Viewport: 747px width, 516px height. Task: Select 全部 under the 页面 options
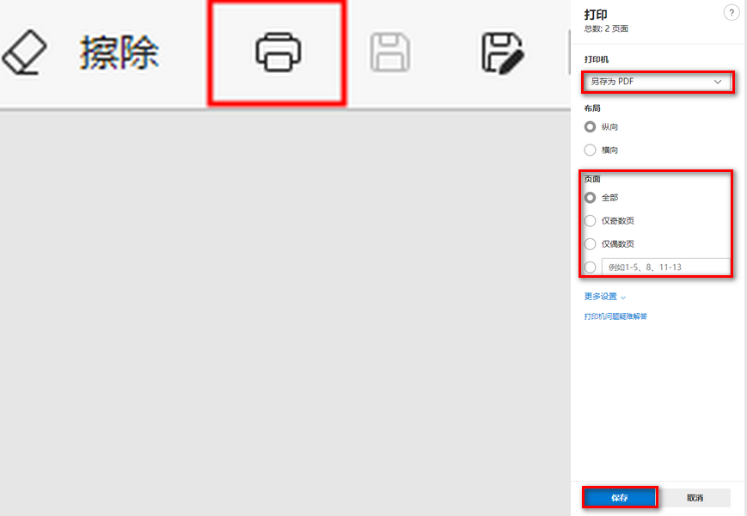pos(590,197)
